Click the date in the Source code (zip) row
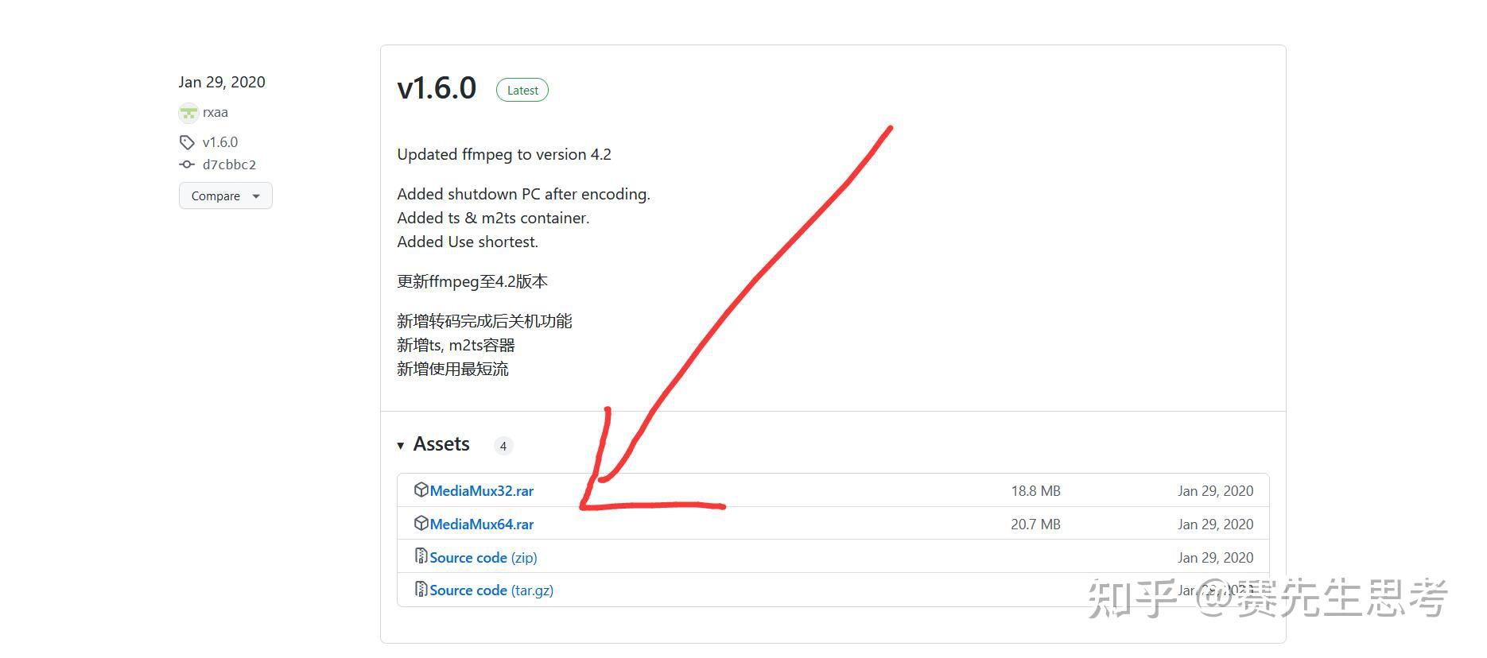 [x=1216, y=558]
